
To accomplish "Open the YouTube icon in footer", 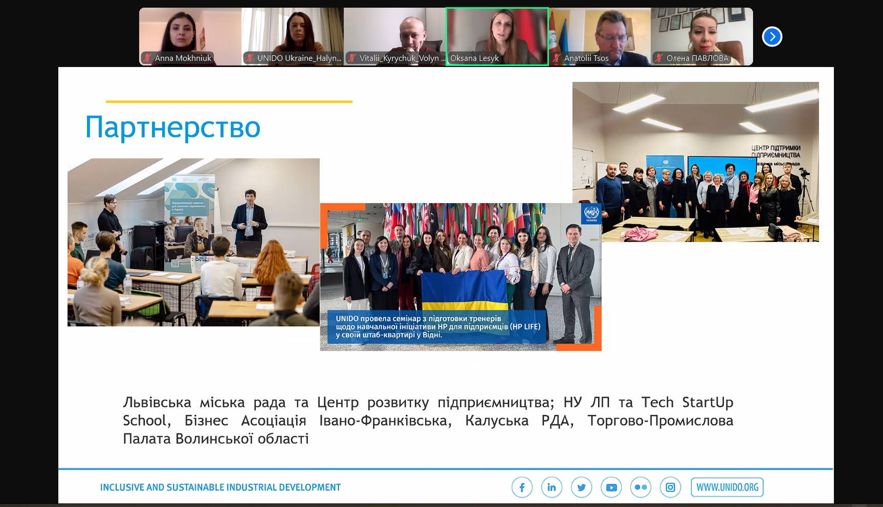I will coord(611,488).
